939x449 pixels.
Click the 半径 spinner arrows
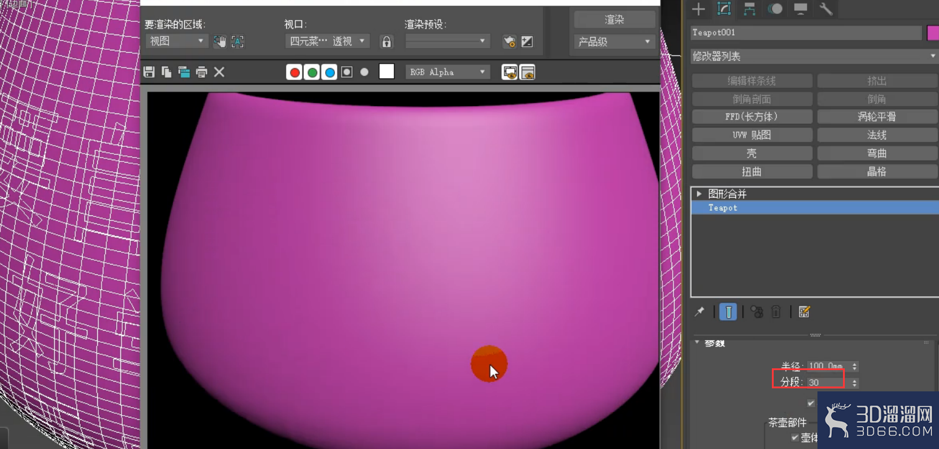click(855, 366)
